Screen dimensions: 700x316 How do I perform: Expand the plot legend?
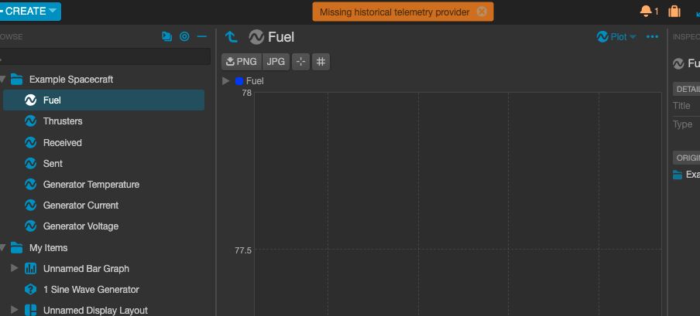226,80
